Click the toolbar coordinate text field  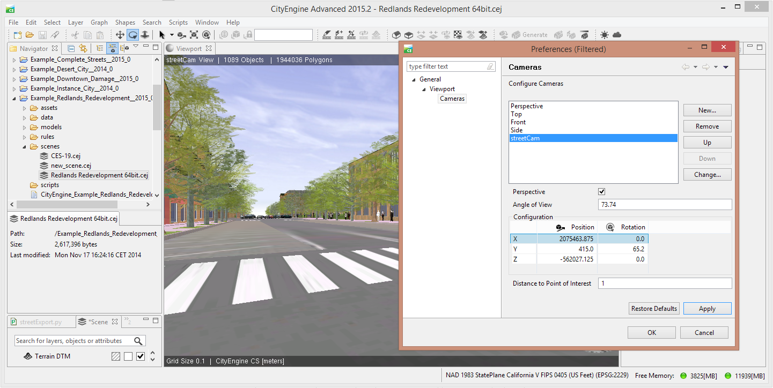(284, 35)
